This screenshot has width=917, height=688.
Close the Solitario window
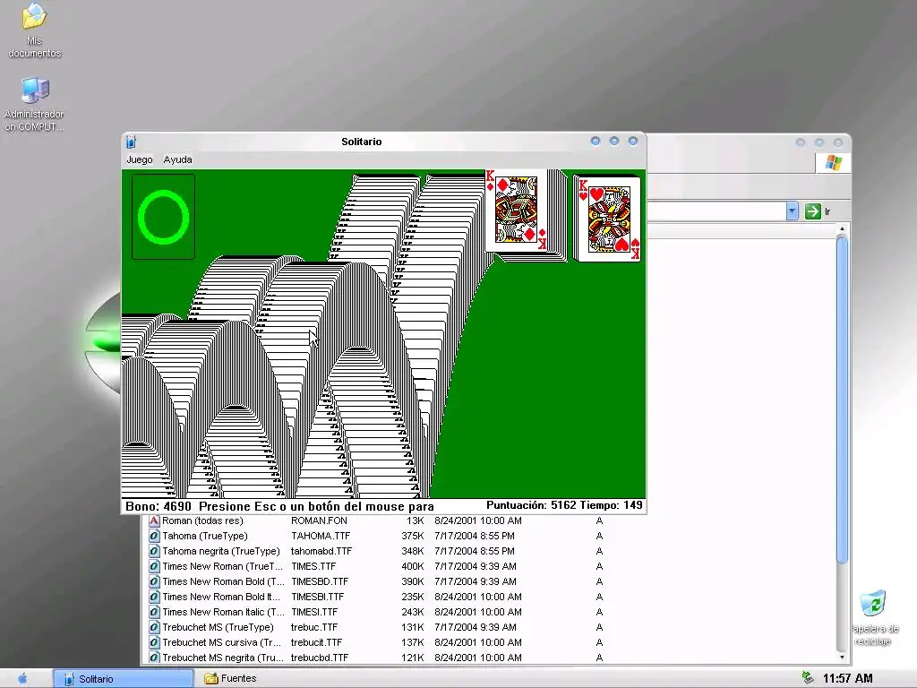point(633,141)
